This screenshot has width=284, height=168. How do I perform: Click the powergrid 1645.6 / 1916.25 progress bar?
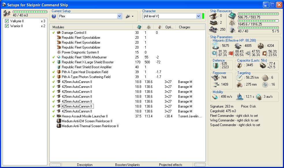pos(258,21)
